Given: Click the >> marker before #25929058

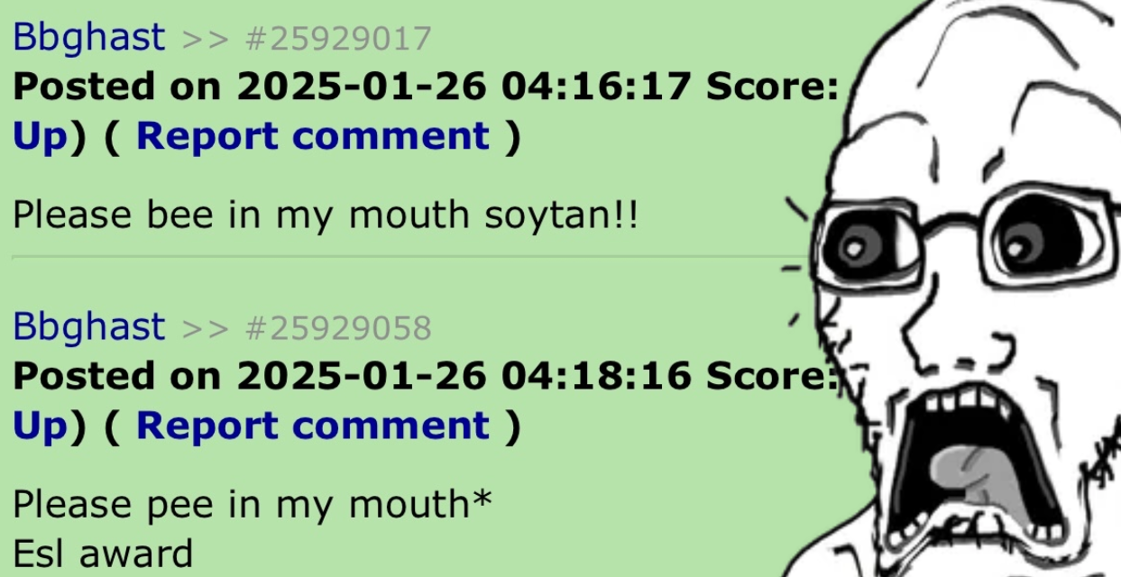Looking at the screenshot, I should (x=204, y=329).
